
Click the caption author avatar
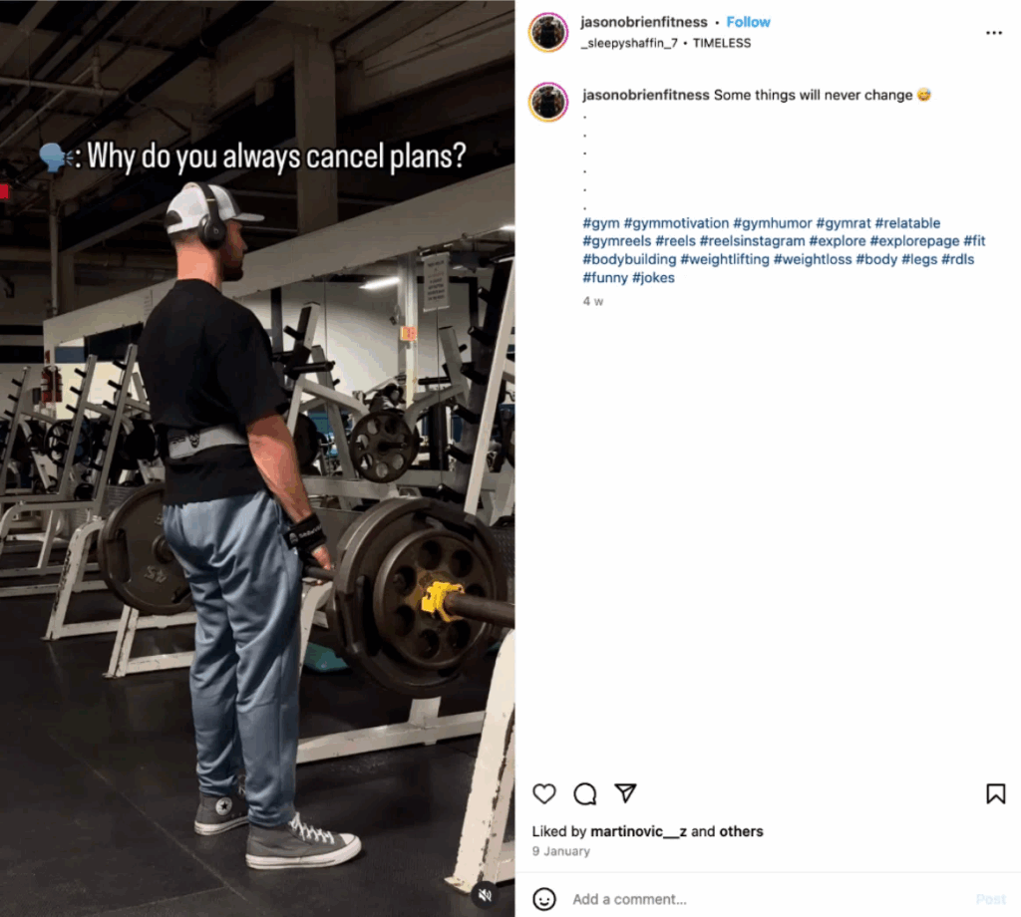(548, 103)
